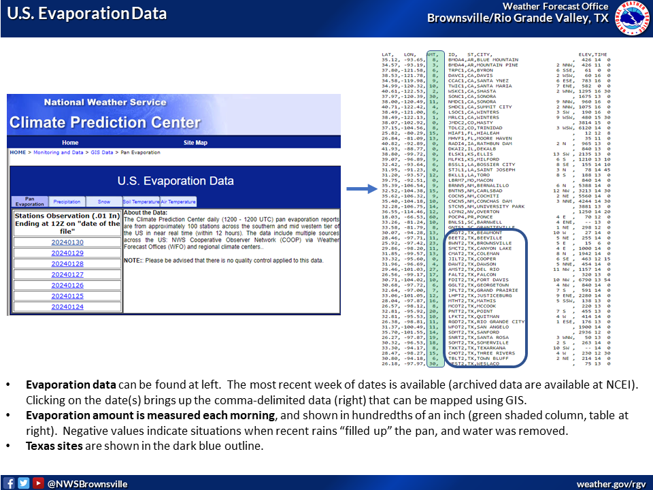Select the TRINIDAD, CO data row
The image size is (653, 490).
click(x=496, y=128)
